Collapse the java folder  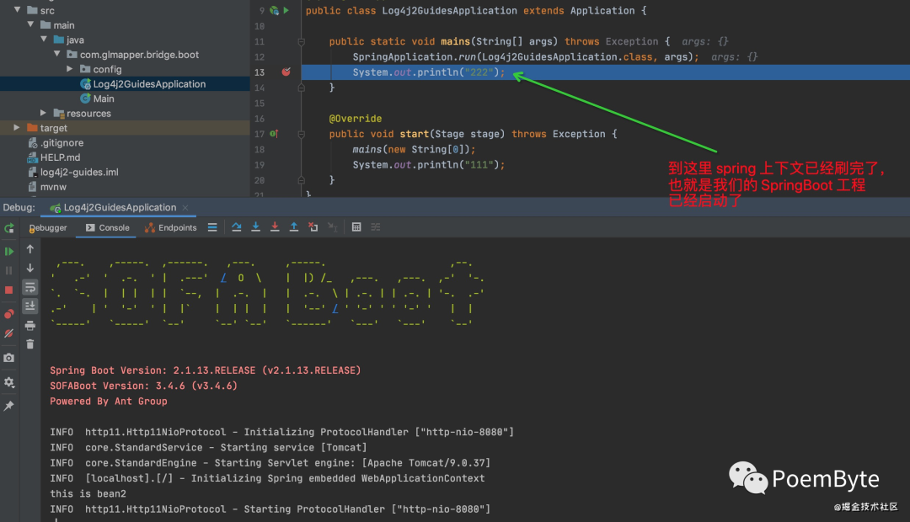[x=44, y=40]
